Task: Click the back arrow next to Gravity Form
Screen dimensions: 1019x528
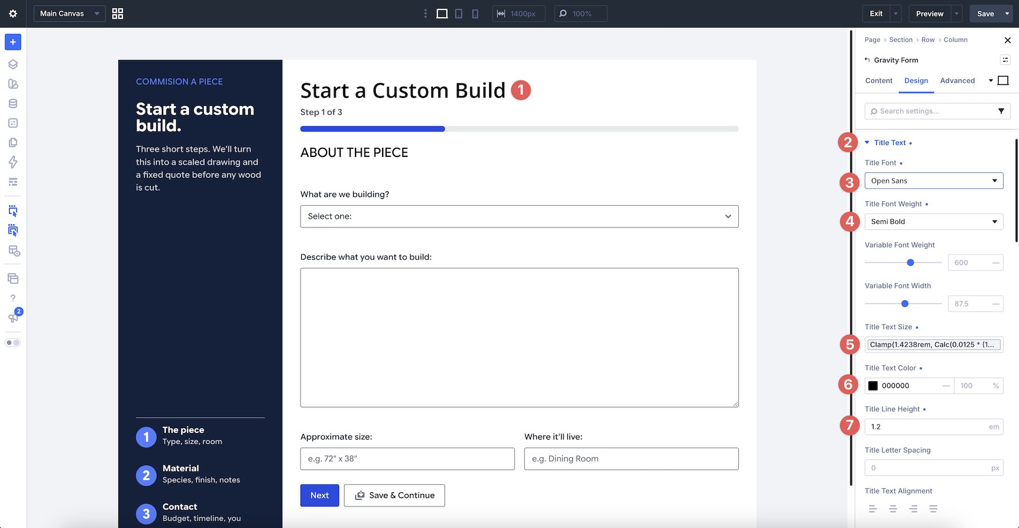Action: coord(867,60)
